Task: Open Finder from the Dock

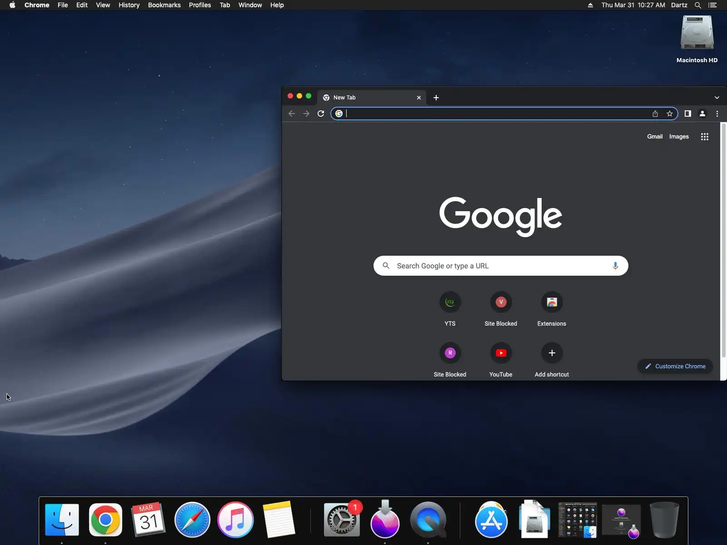Action: coord(62,520)
